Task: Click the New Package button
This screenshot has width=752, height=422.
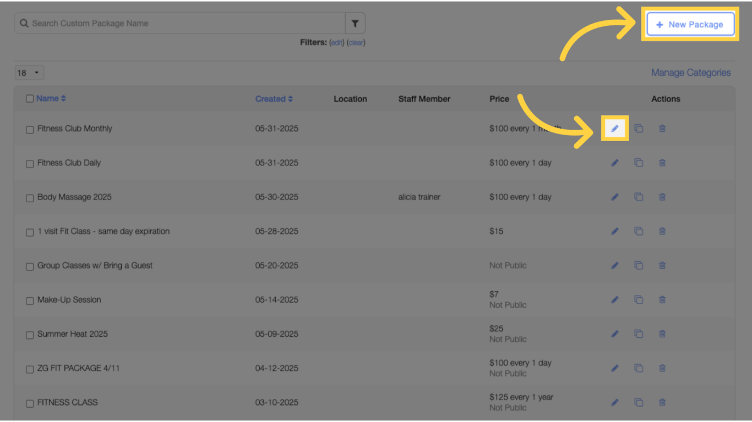Action: pos(690,24)
